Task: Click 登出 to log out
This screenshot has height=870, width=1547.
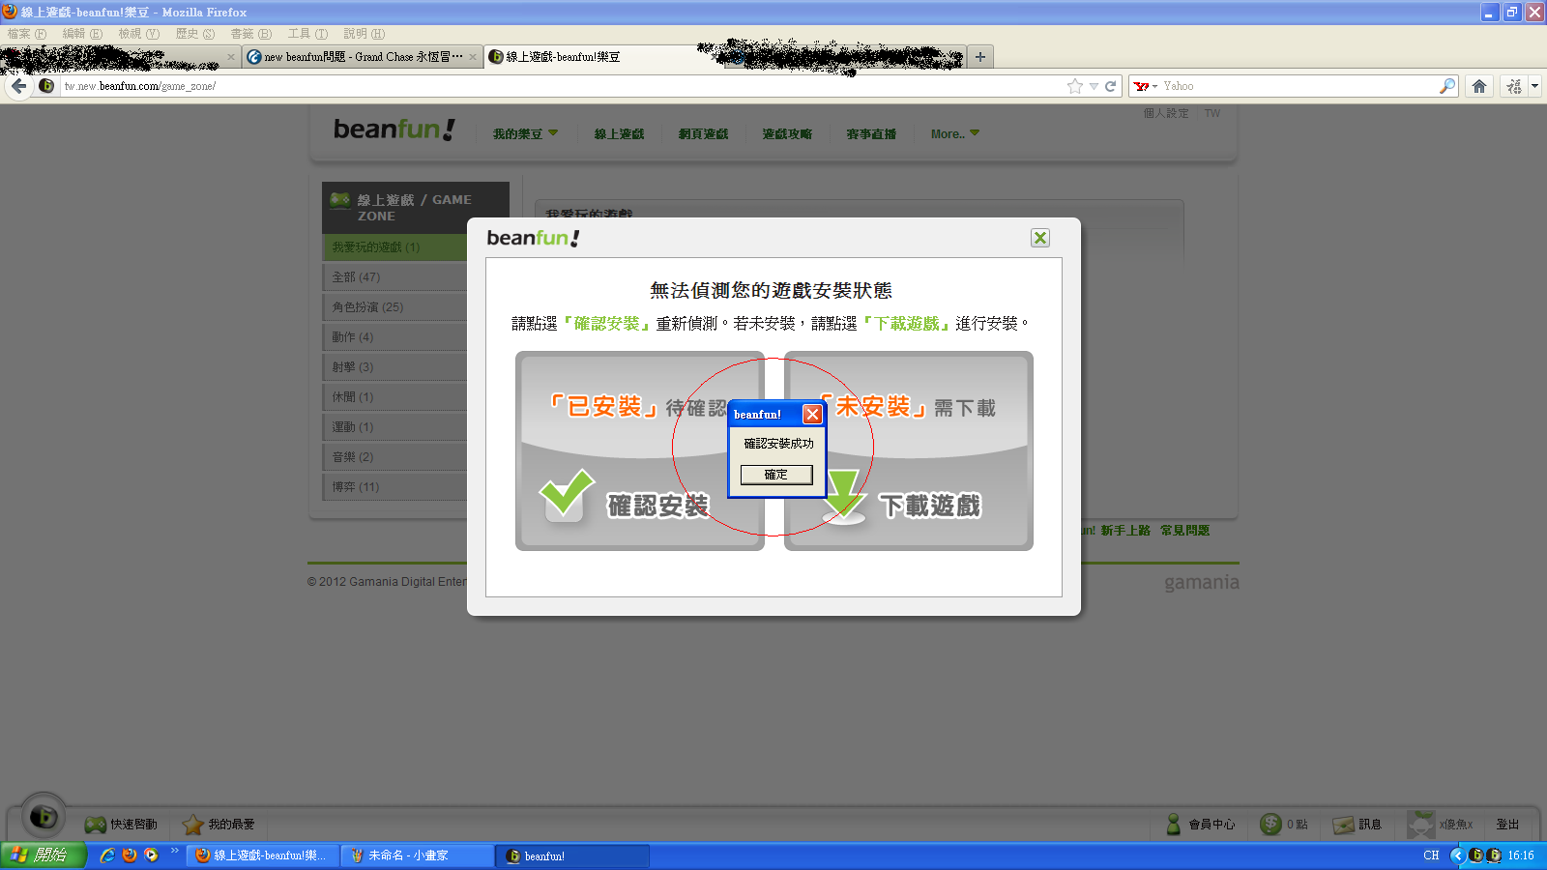Action: [1507, 825]
